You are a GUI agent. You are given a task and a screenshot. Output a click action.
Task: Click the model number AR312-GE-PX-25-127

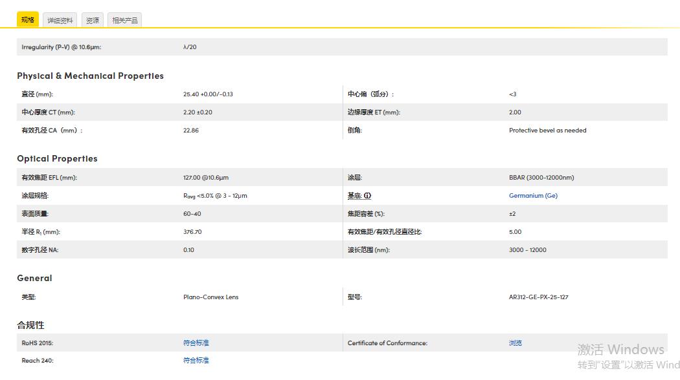tap(538, 297)
